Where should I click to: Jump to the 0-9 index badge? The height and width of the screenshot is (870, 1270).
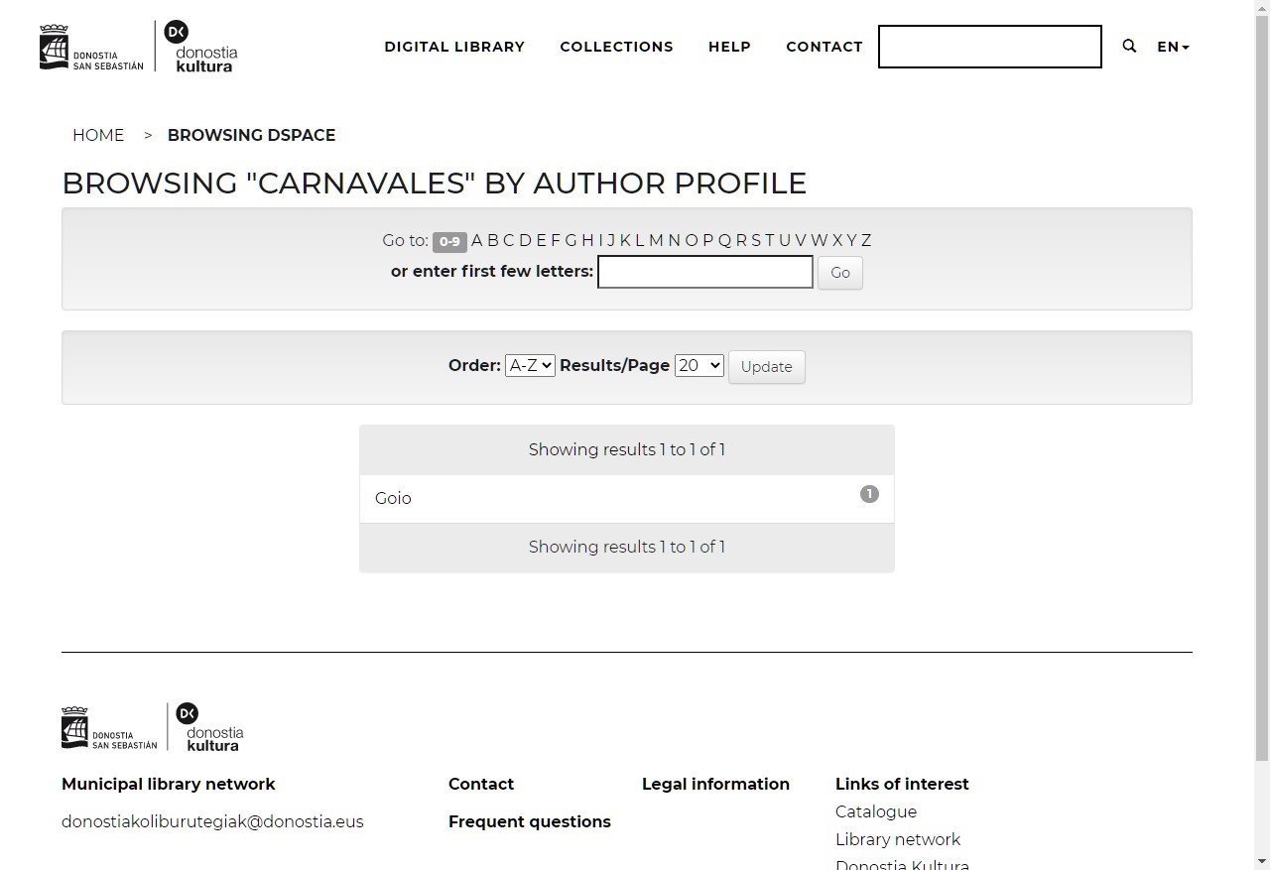point(449,241)
